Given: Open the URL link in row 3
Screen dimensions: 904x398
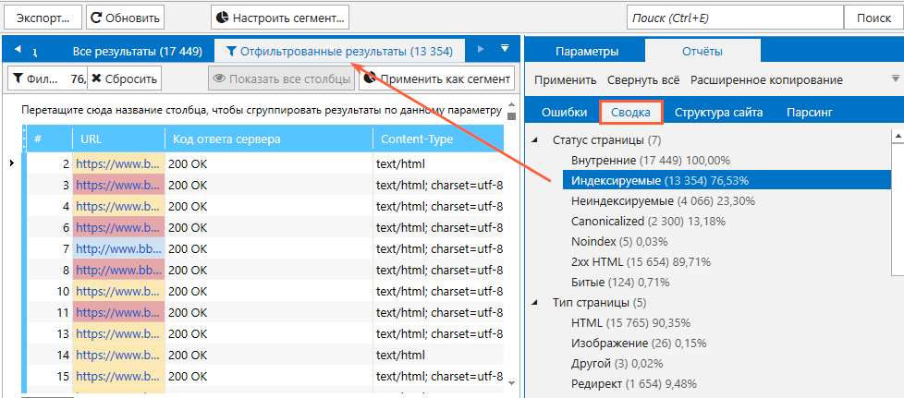Looking at the screenshot, I should point(117,185).
